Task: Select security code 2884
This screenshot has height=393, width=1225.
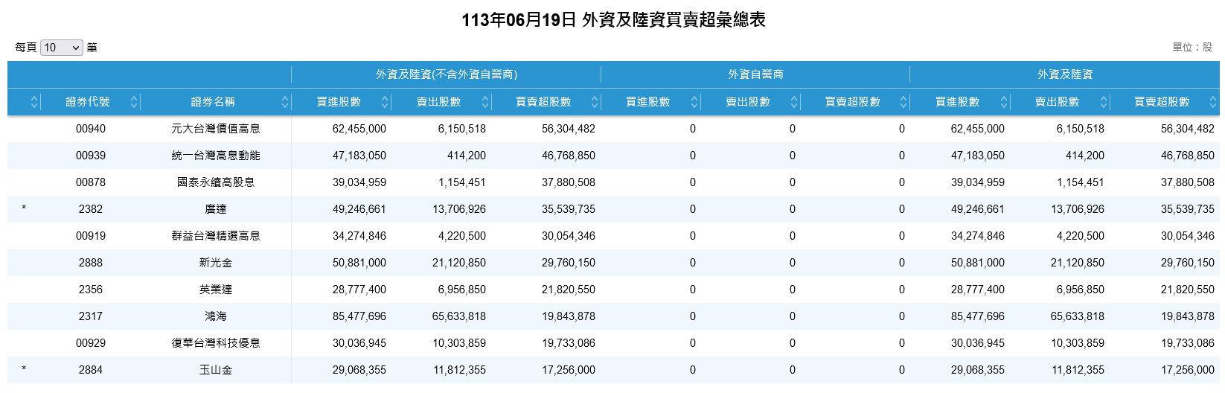Action: point(91,370)
